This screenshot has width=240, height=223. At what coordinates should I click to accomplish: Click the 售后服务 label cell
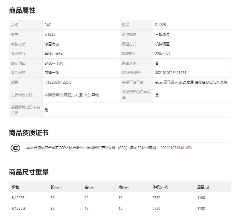pyautogui.click(x=26, y=73)
